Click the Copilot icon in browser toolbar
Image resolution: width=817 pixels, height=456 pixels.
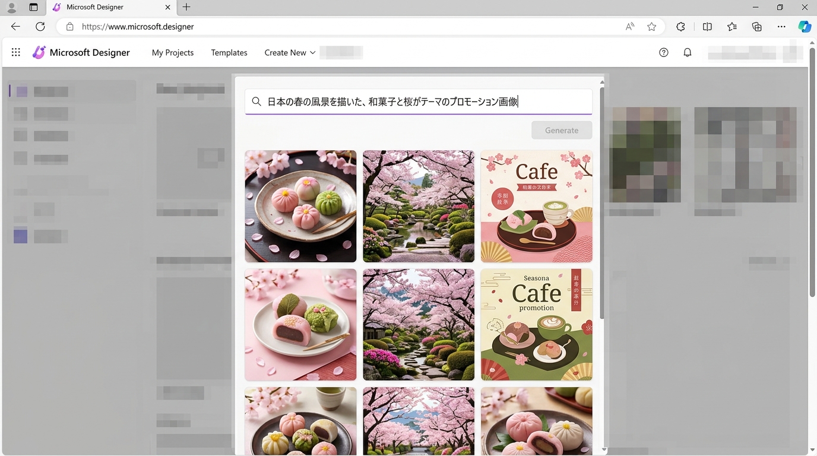point(804,27)
